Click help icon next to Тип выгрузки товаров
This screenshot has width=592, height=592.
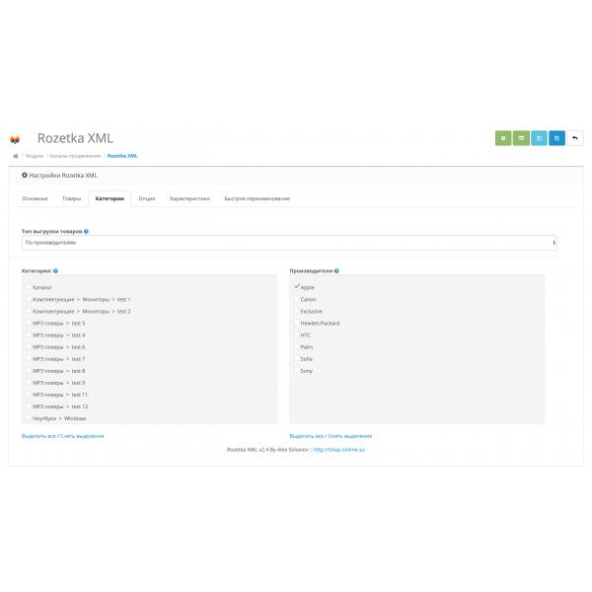(x=86, y=232)
